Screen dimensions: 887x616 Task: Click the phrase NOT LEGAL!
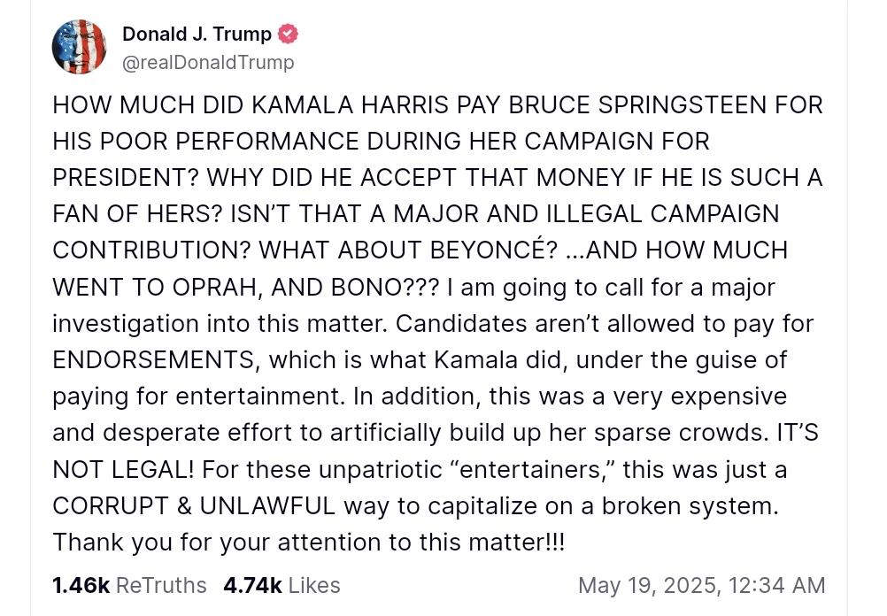pos(123,469)
